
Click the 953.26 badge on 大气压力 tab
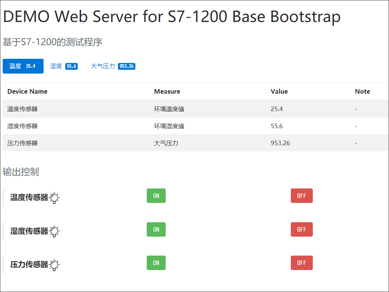127,66
